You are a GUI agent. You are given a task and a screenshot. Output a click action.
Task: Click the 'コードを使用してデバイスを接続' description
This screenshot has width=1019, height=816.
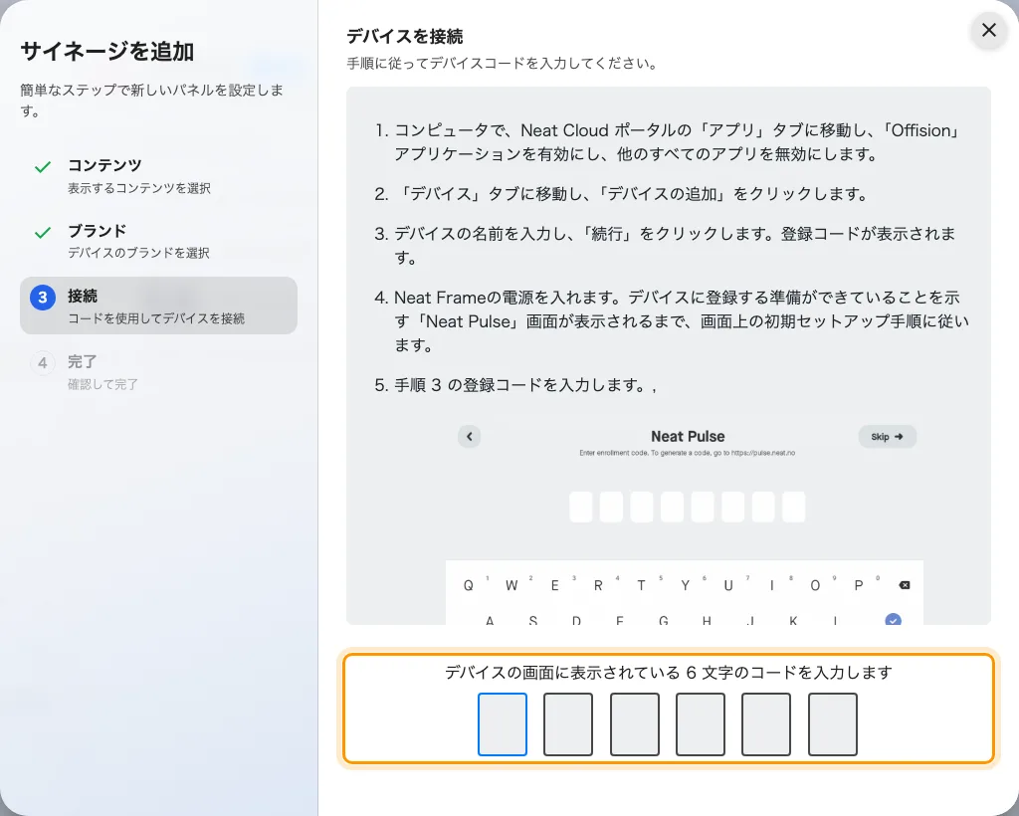(x=156, y=318)
